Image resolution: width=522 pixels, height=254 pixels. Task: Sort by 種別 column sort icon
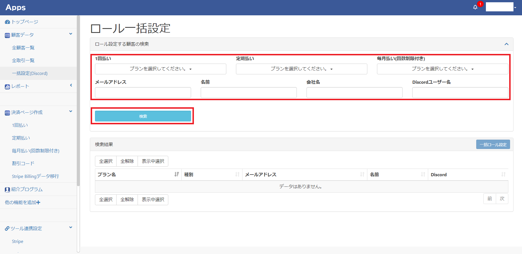tap(237, 174)
